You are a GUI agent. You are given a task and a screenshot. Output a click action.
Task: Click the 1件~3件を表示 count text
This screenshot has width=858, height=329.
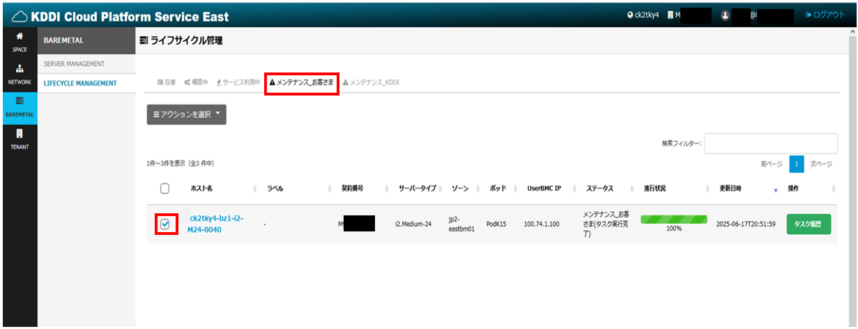click(x=180, y=164)
